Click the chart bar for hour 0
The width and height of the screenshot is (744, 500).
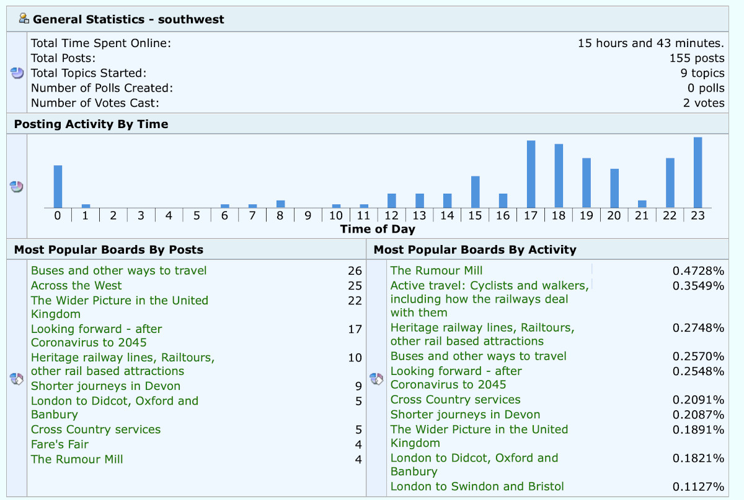[58, 186]
